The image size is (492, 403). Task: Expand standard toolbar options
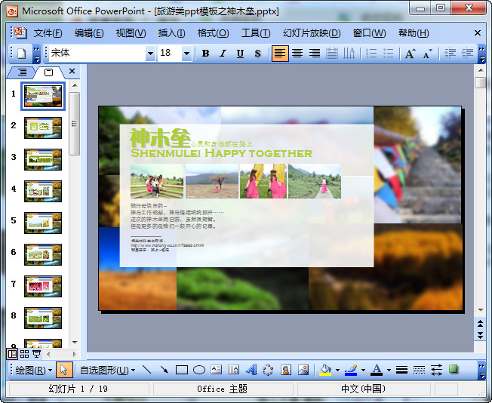(36, 54)
